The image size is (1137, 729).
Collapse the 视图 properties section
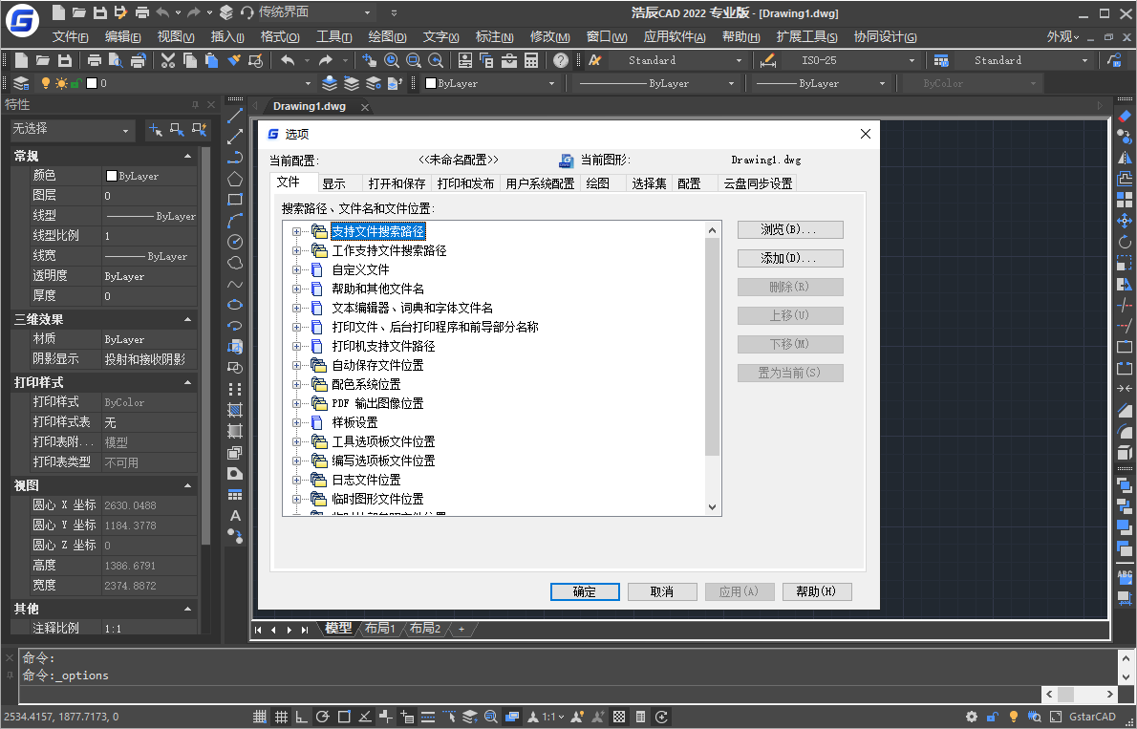tap(188, 485)
